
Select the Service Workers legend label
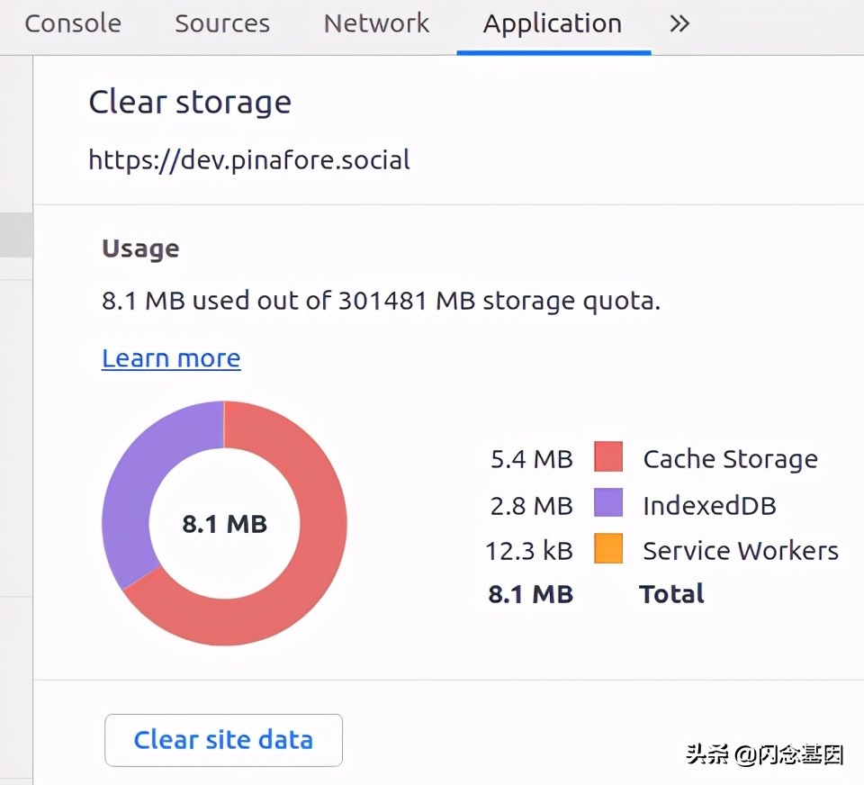[740, 550]
